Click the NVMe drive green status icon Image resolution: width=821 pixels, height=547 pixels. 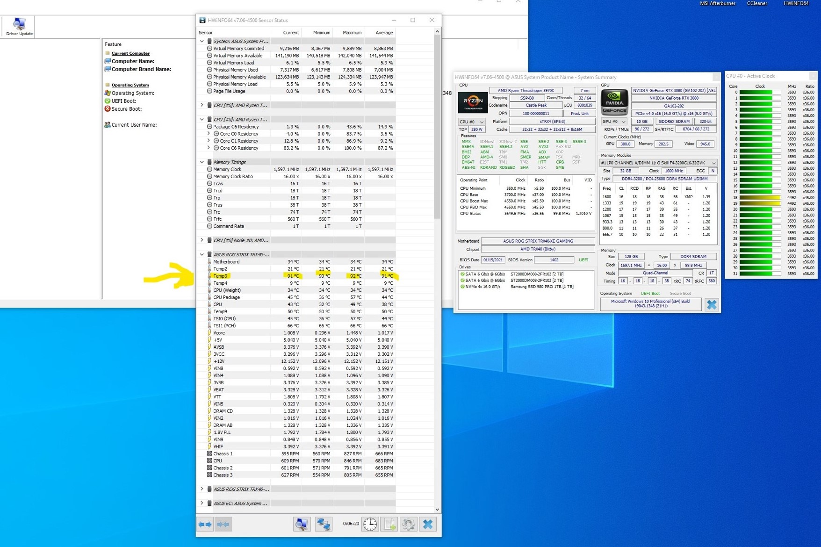[462, 287]
